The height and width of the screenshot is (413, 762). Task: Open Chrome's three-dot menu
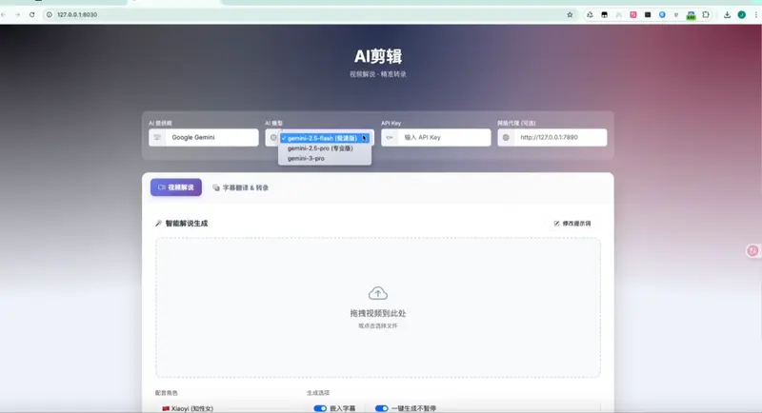coord(754,15)
